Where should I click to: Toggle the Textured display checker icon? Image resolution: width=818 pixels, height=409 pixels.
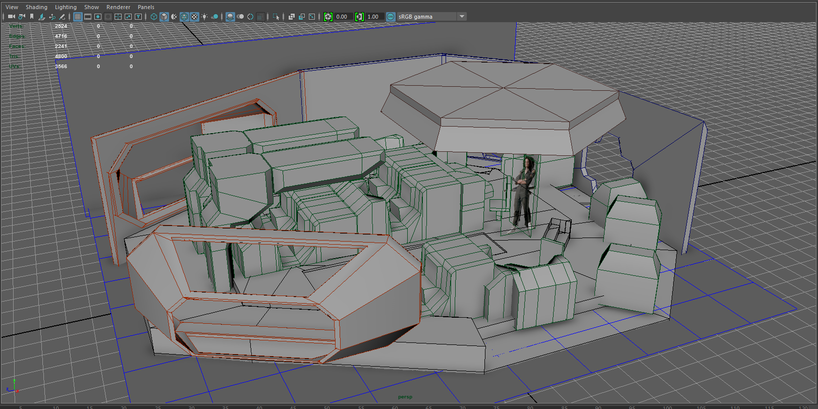point(194,17)
